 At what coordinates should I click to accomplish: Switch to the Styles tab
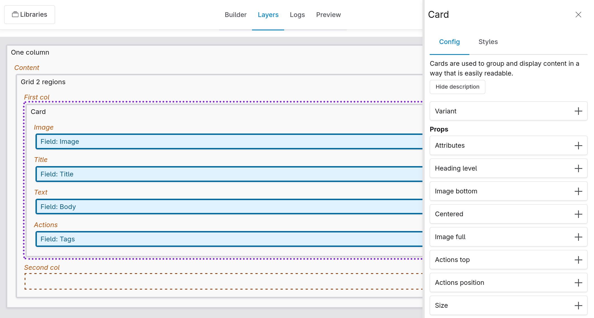tap(488, 42)
